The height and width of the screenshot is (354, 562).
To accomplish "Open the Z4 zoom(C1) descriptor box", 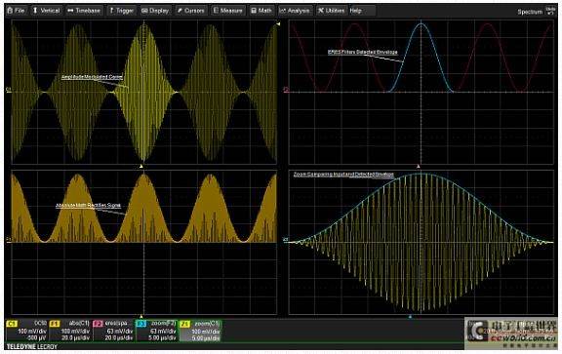I will [x=200, y=331].
